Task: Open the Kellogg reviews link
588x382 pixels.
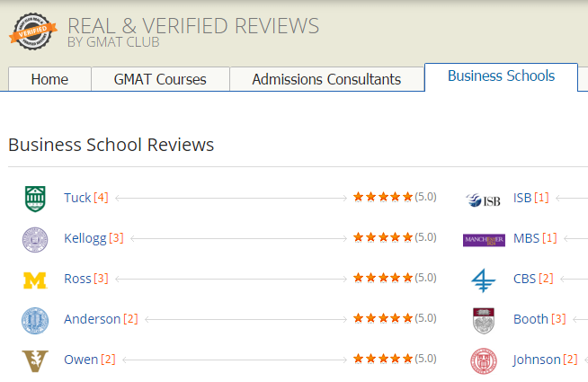Action: pos(85,238)
